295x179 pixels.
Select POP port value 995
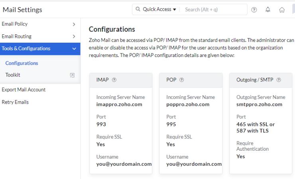171,124
